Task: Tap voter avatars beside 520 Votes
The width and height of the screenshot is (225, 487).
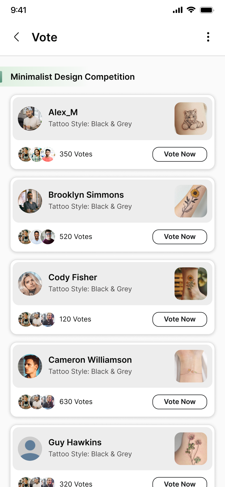Action: click(x=37, y=237)
